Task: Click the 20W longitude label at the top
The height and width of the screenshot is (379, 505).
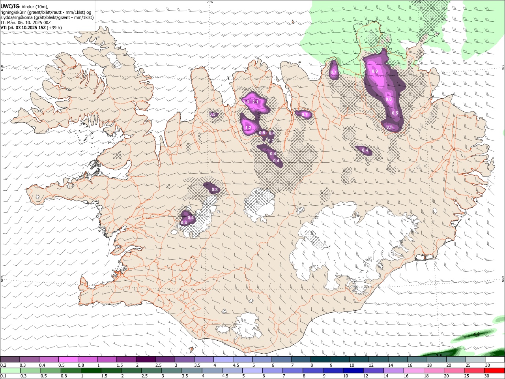Action: (210, 2)
